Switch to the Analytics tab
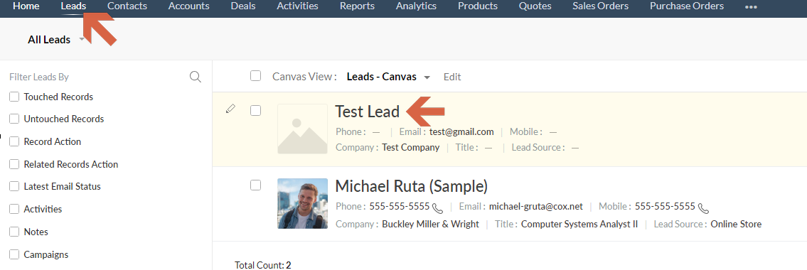The image size is (807, 270). click(416, 6)
